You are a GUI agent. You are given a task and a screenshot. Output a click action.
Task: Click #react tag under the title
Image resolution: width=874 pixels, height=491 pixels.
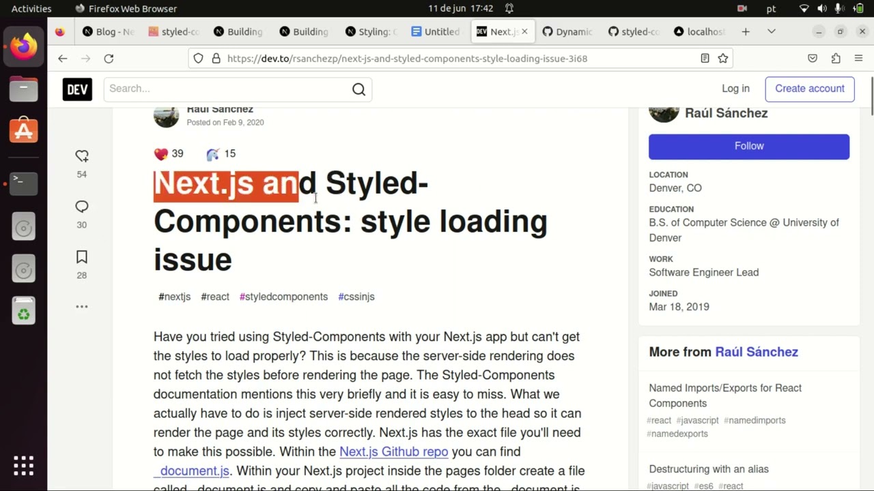[x=215, y=297]
